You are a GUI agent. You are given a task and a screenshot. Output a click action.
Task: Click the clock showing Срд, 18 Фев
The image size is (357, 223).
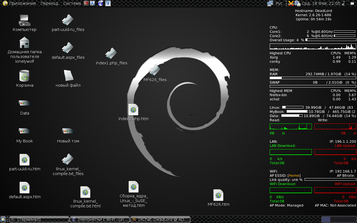(x=321, y=3)
